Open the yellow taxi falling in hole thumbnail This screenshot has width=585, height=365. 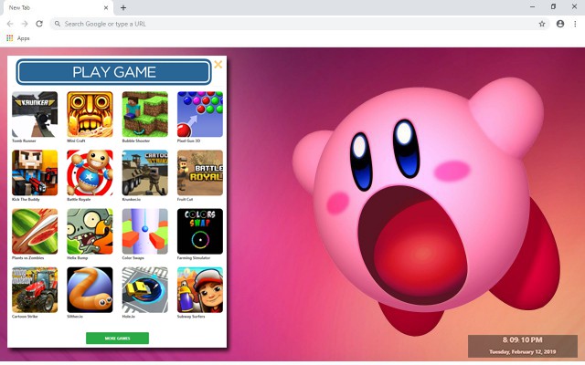tap(145, 290)
